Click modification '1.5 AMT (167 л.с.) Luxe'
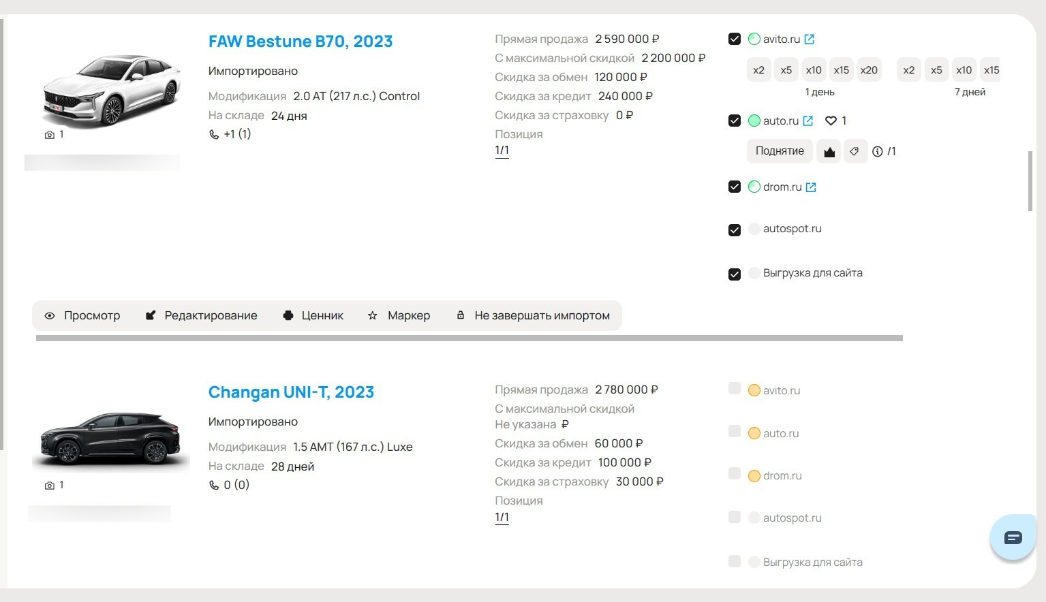 [x=353, y=447]
